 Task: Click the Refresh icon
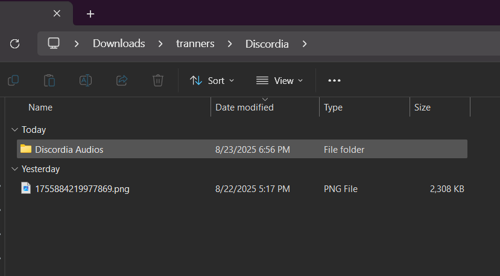15,43
